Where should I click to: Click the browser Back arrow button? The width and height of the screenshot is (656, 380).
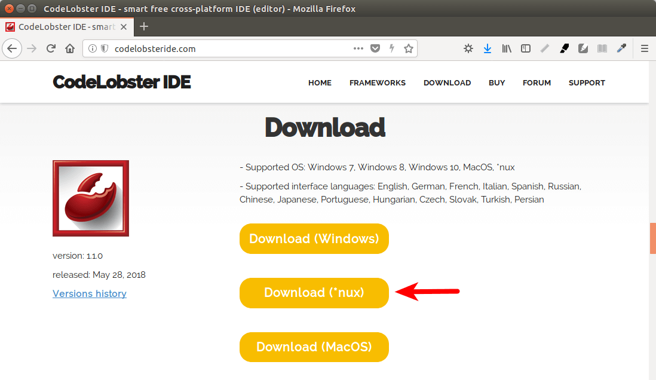click(13, 49)
